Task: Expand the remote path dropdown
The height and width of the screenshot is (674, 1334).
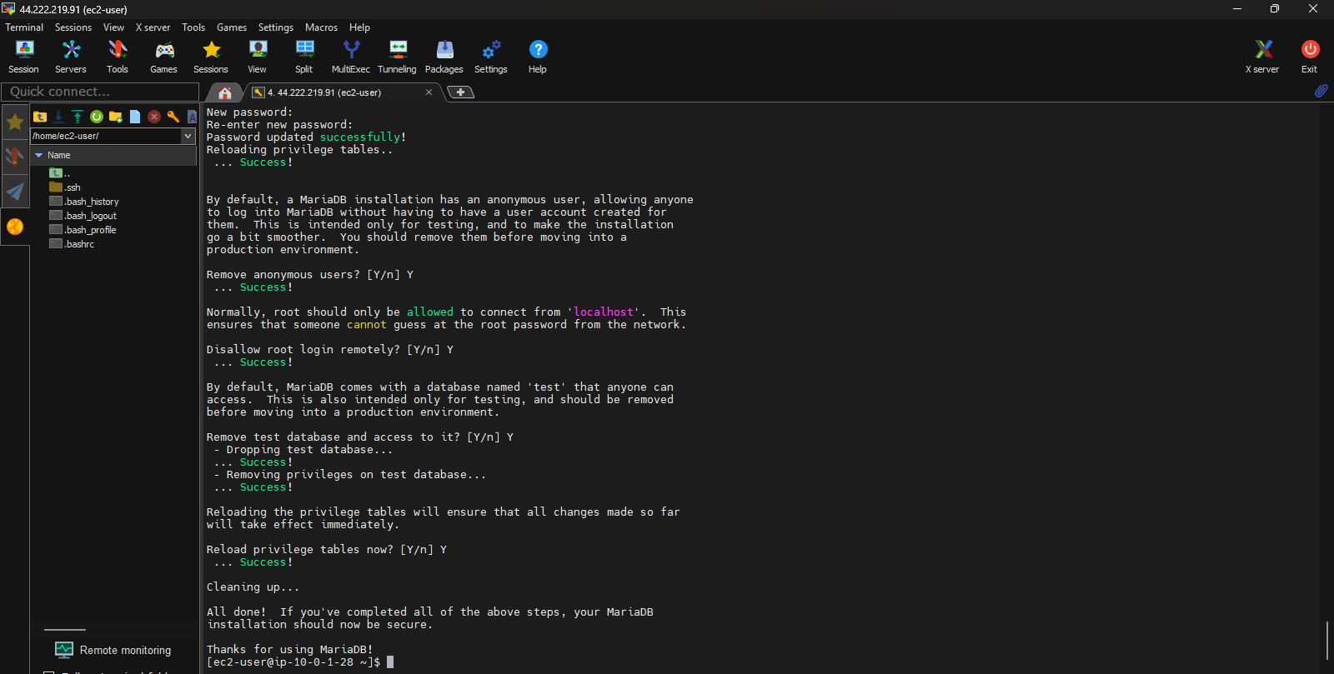Action: pos(188,136)
